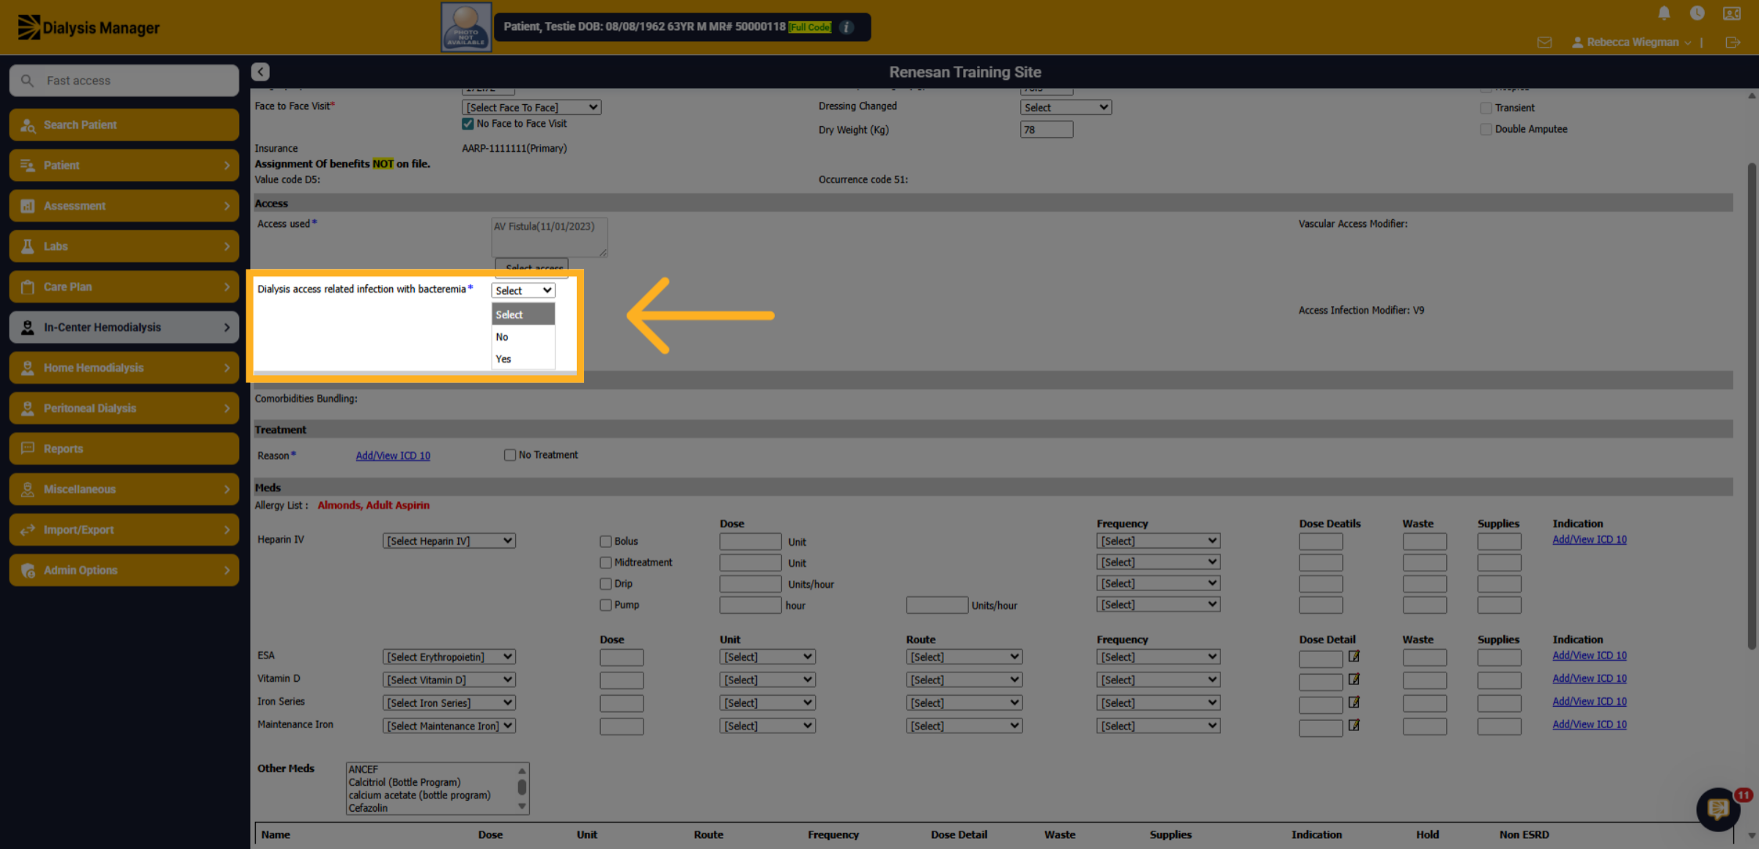Edit Iron Series dose detail icon
Image resolution: width=1759 pixels, height=849 pixels.
click(1354, 702)
